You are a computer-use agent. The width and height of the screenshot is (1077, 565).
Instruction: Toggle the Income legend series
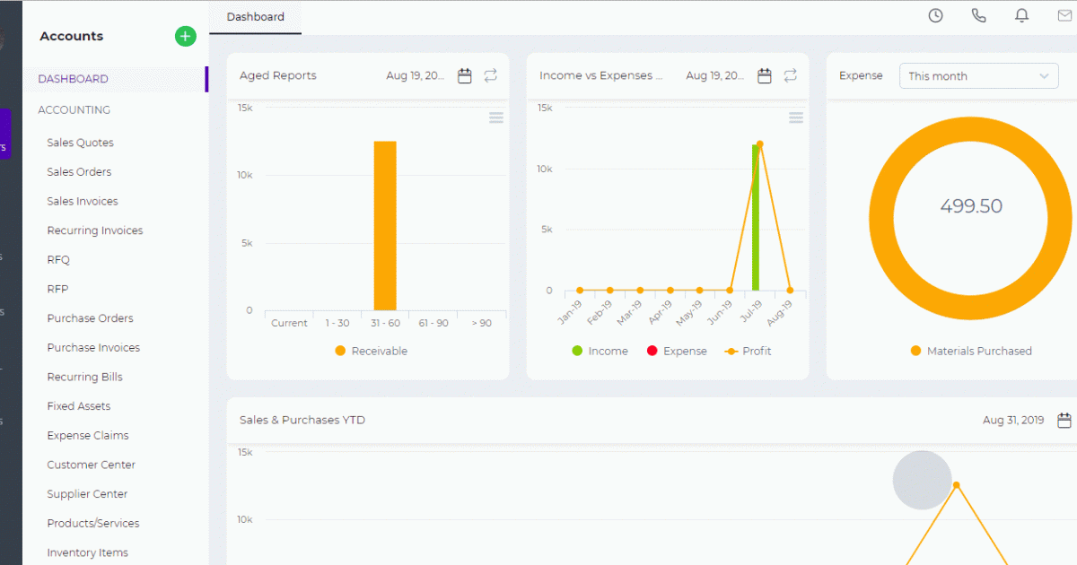point(600,352)
